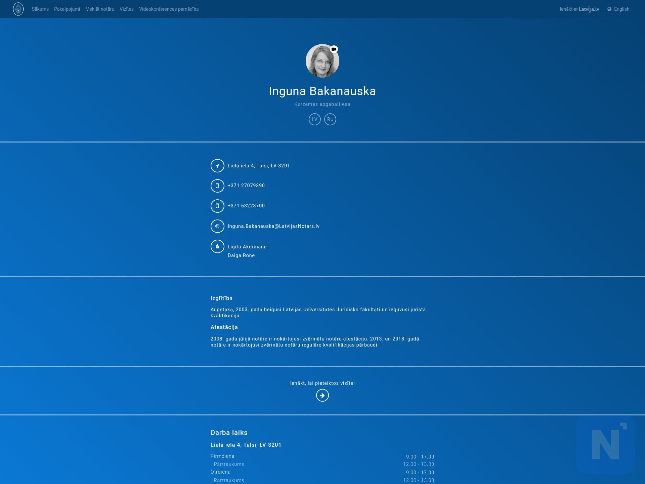The width and height of the screenshot is (645, 484).
Task: Click Otrdiena working hours 9.00 - 17.00
Action: (420, 473)
